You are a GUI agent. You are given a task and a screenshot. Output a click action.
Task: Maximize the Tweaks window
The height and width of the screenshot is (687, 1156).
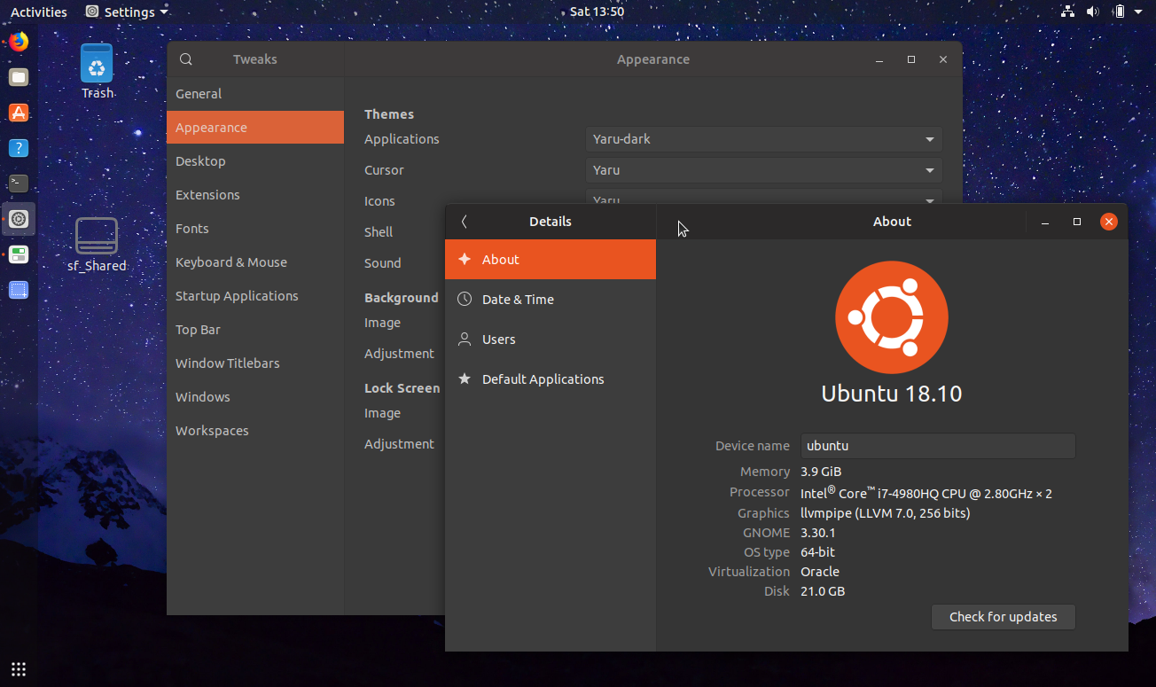[x=911, y=59]
